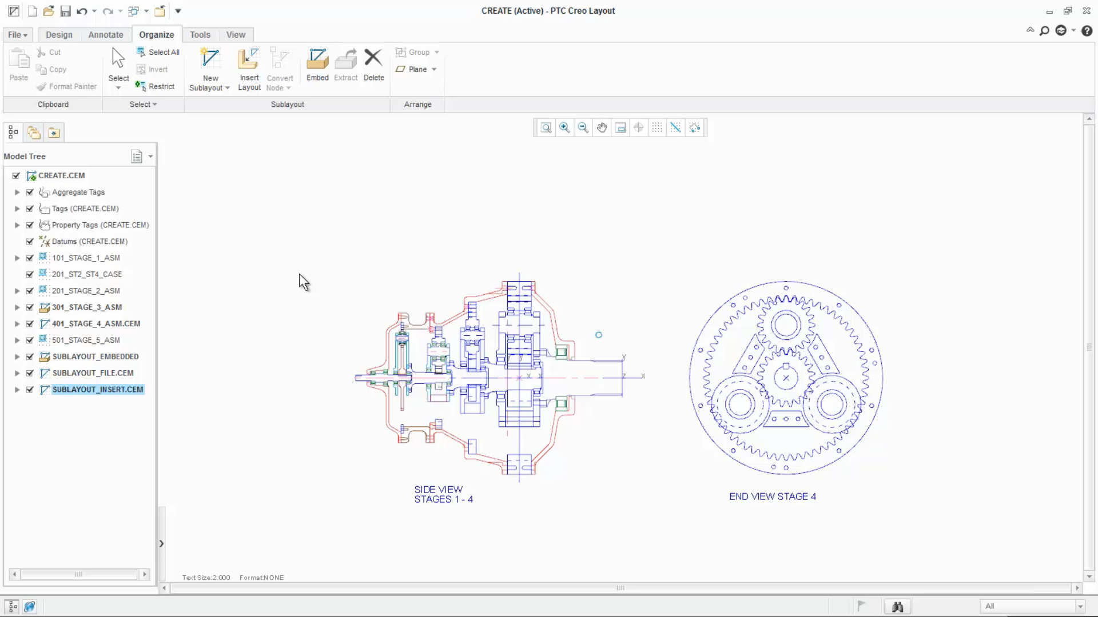This screenshot has height=617, width=1098.
Task: Expand the Property Tags (CREATE.CEM) node
Action: point(17,226)
